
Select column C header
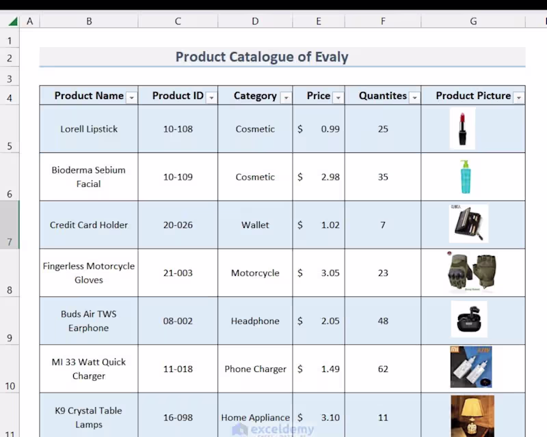178,21
